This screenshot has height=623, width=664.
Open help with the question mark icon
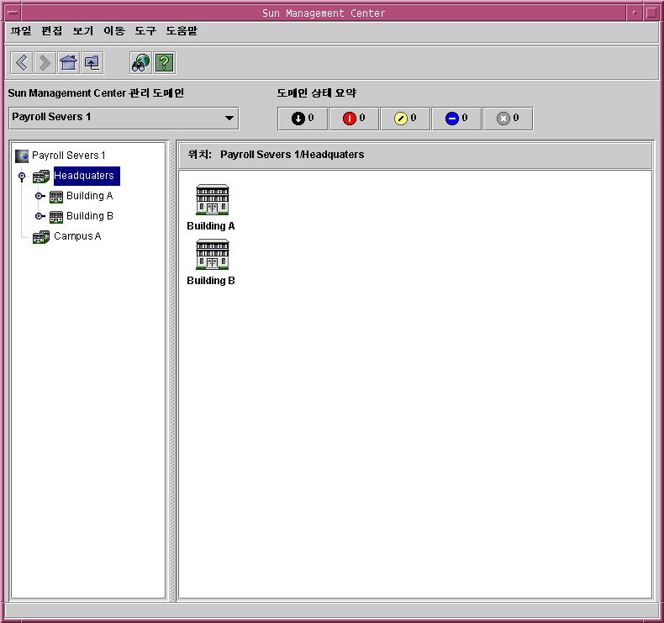(164, 63)
